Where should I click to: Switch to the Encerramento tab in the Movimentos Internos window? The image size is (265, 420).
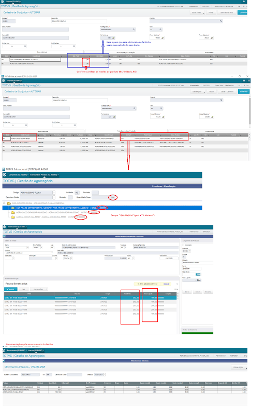click(x=16, y=350)
